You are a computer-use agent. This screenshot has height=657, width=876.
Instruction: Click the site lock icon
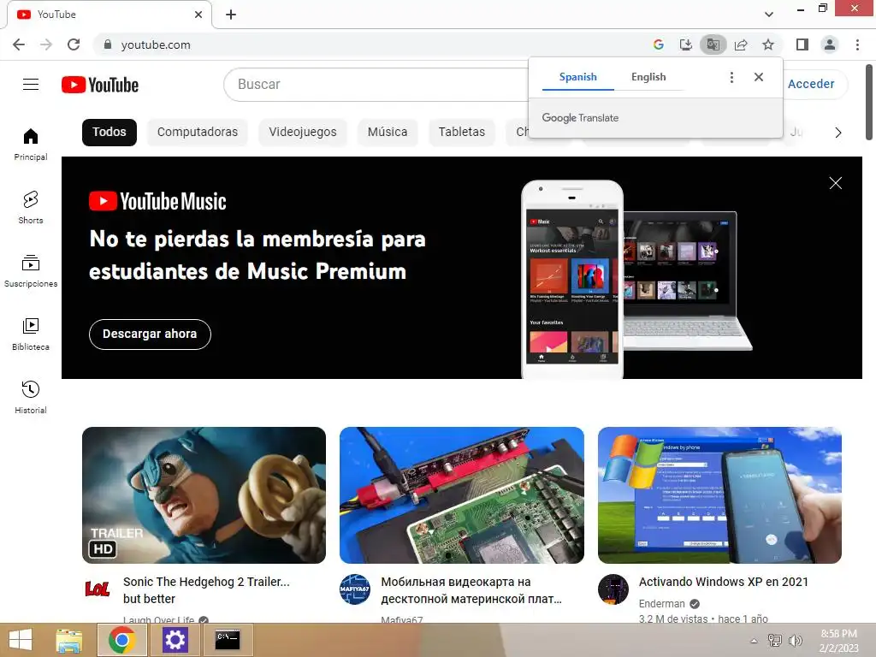(108, 44)
